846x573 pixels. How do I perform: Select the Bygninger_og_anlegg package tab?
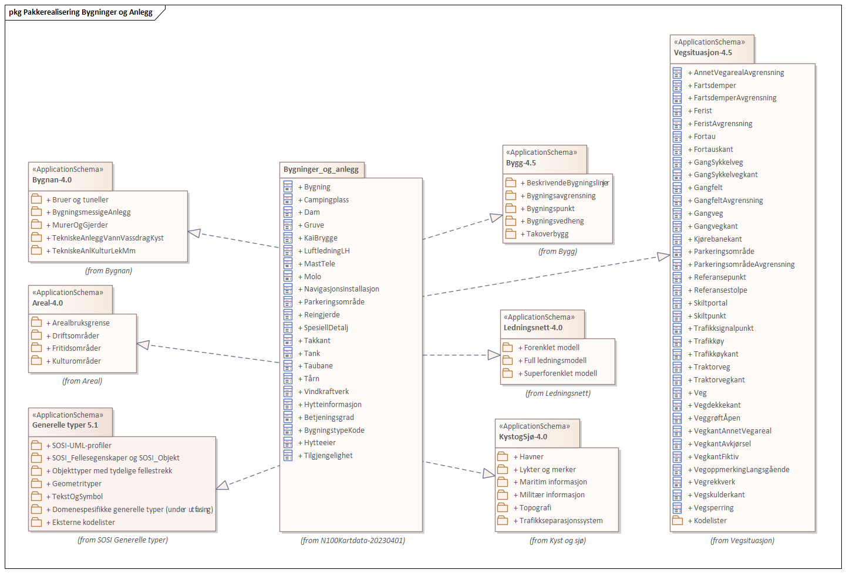[322, 169]
